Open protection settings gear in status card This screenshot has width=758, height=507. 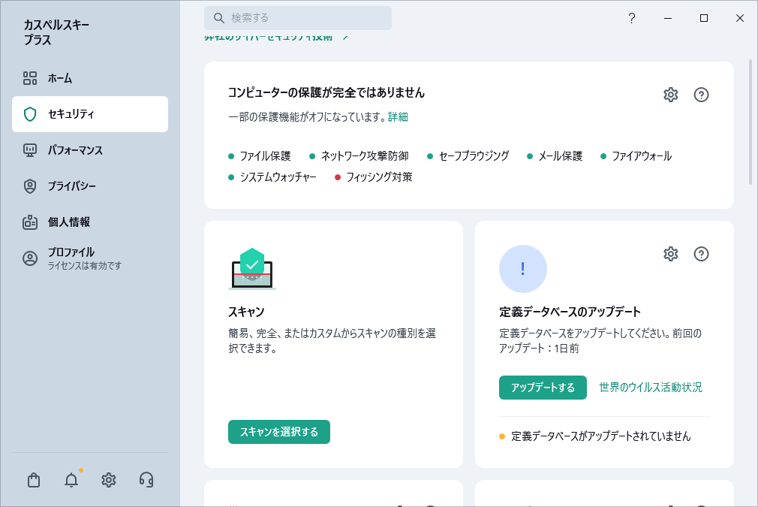pyautogui.click(x=670, y=95)
